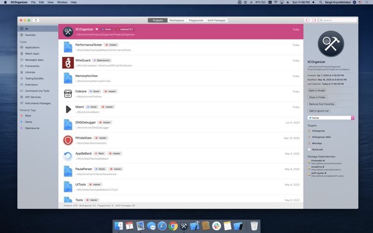Click the Open in Xcode button
The image size is (373, 233).
[x=317, y=90]
